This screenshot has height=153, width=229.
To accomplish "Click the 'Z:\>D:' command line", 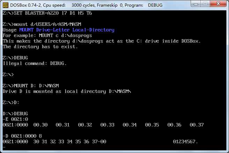I will pyautogui.click(x=11, y=102).
